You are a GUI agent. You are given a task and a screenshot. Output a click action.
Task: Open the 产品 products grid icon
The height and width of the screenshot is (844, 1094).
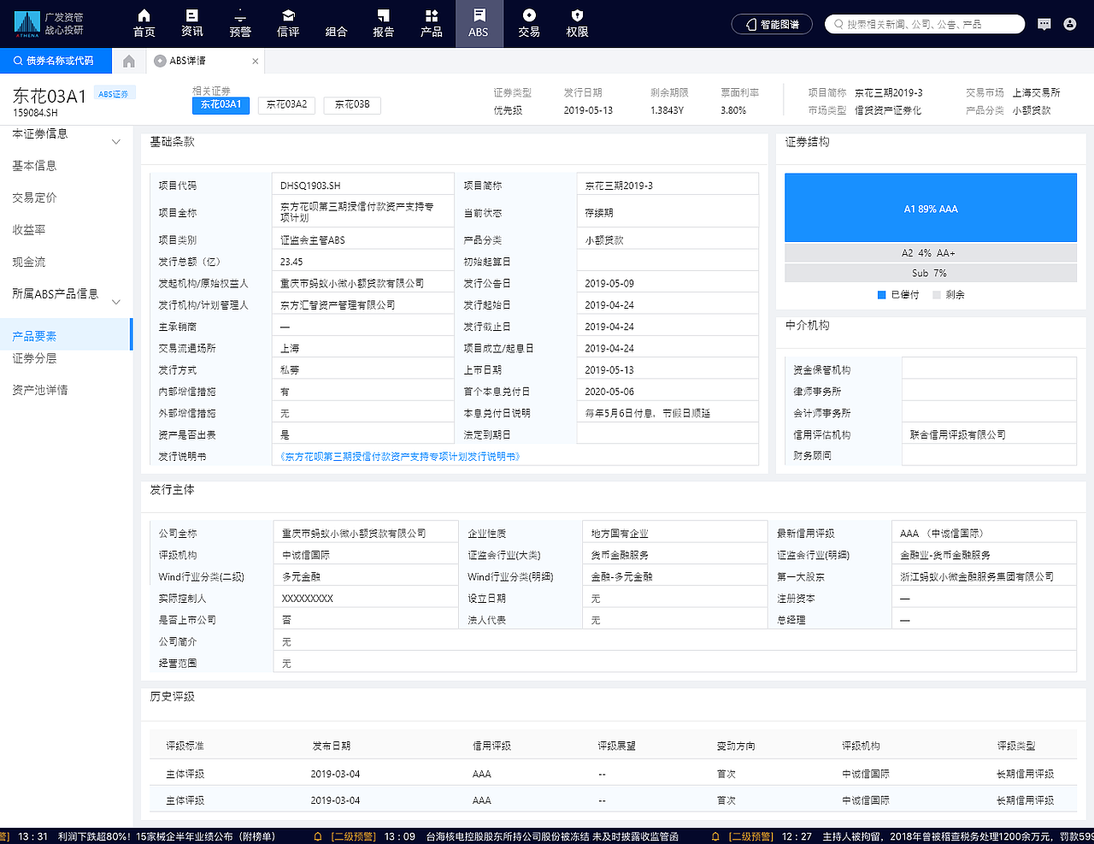(x=432, y=23)
